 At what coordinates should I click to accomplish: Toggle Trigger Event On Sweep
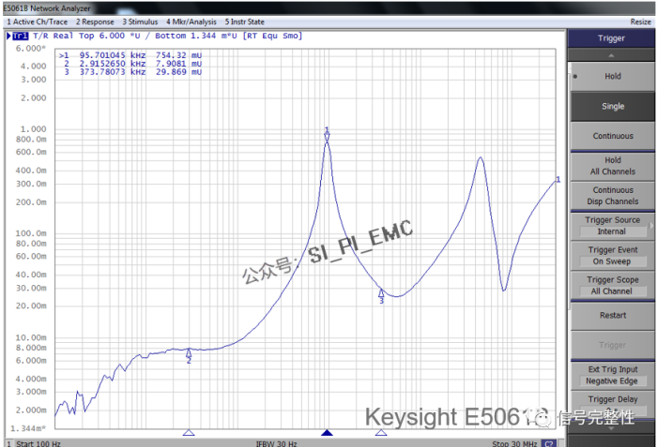613,255
